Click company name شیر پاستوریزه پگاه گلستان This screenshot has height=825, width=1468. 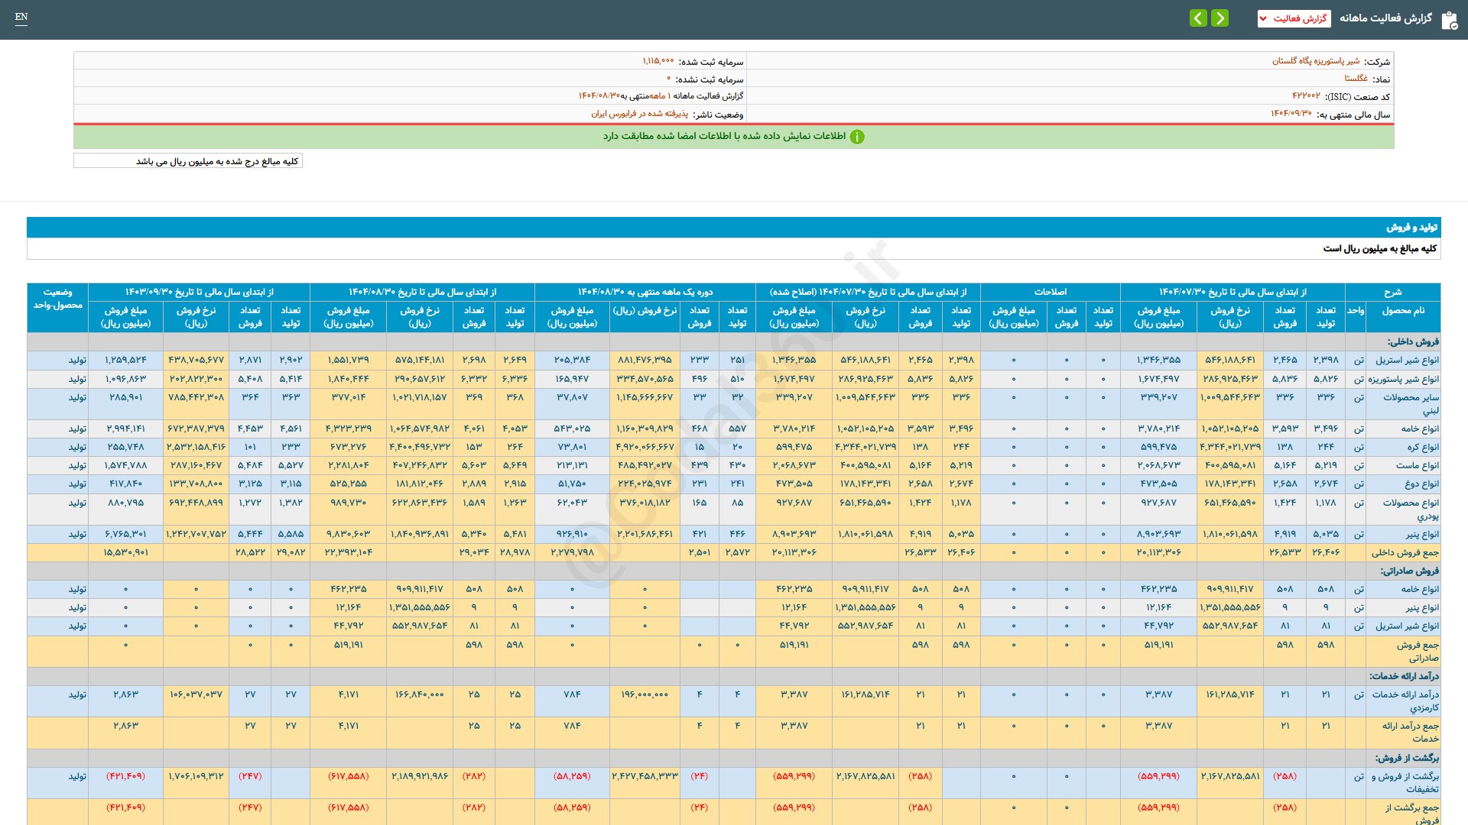(1315, 61)
